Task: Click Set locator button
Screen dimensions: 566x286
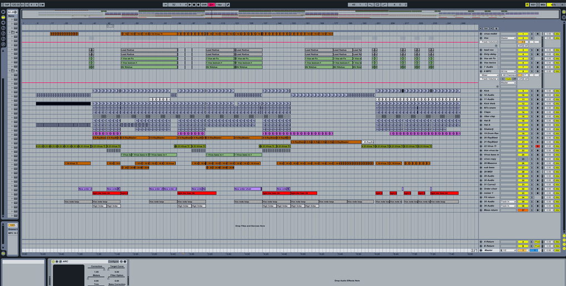Action: [486, 28]
